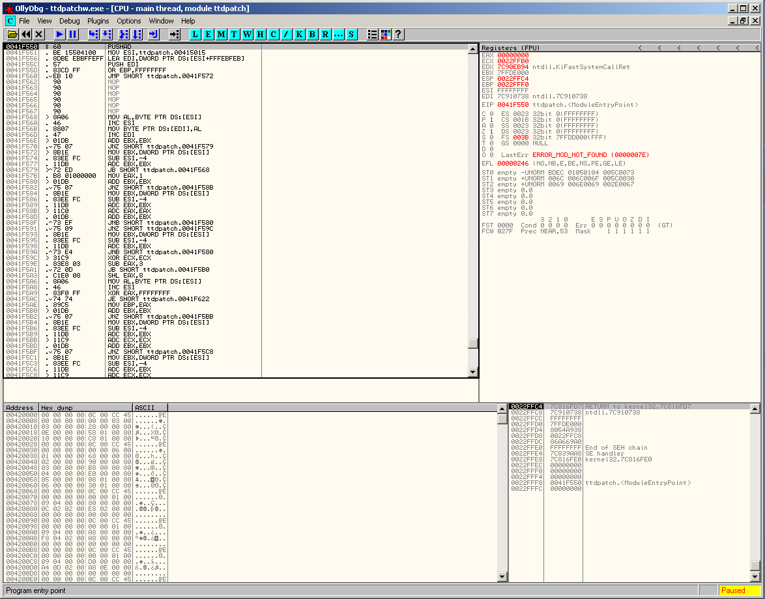Open the Window menu
Viewport: 765px width, 599px height.
point(161,21)
